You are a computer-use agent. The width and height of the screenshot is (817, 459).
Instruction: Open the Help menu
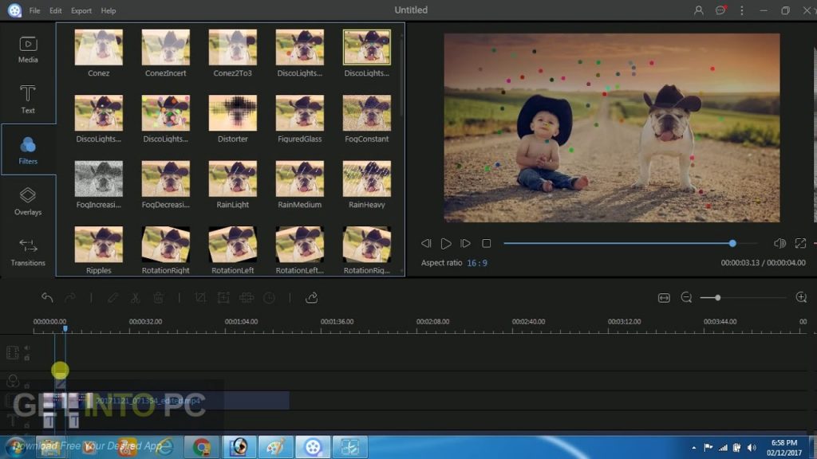(x=109, y=10)
